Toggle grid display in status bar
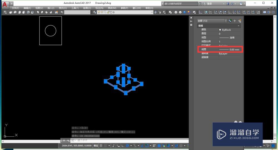The height and width of the screenshot is (150, 278). click(101, 146)
